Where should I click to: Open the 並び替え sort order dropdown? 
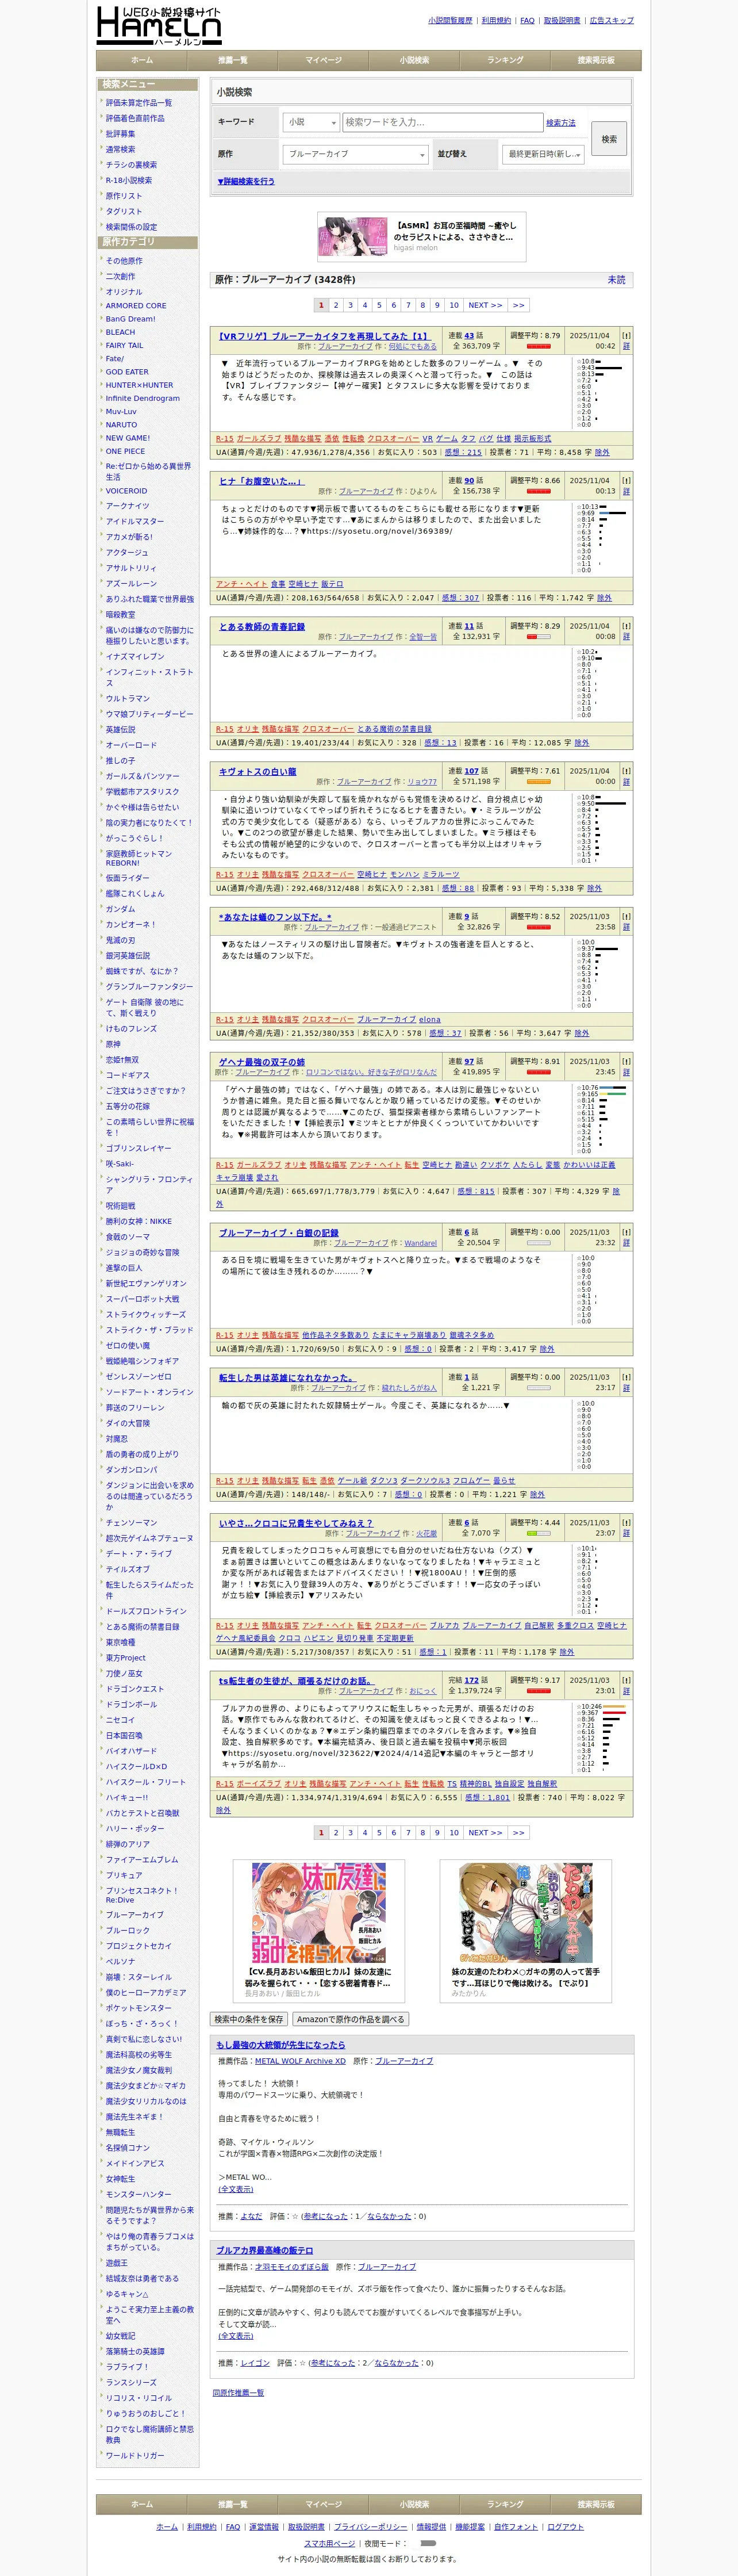click(544, 154)
